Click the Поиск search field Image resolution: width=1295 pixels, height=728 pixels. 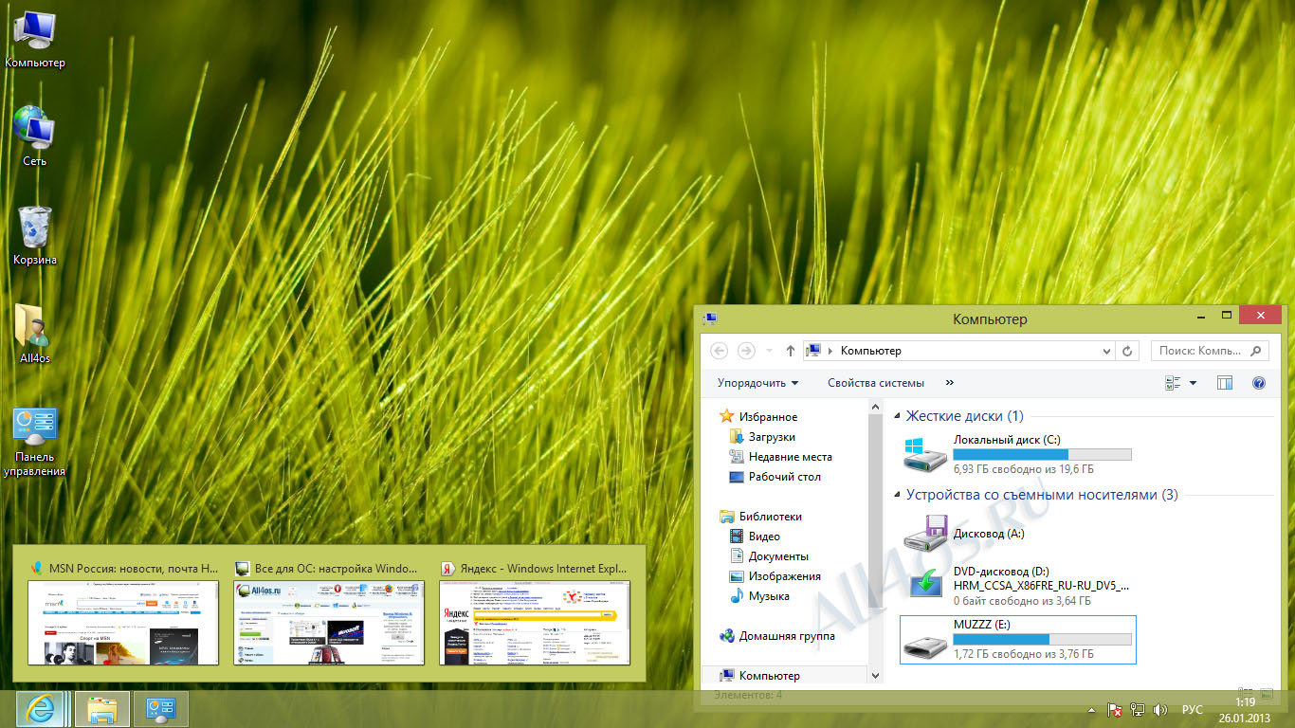(x=1210, y=351)
